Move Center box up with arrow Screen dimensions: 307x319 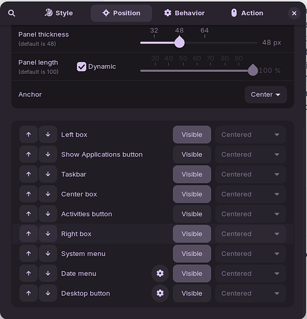(29, 194)
